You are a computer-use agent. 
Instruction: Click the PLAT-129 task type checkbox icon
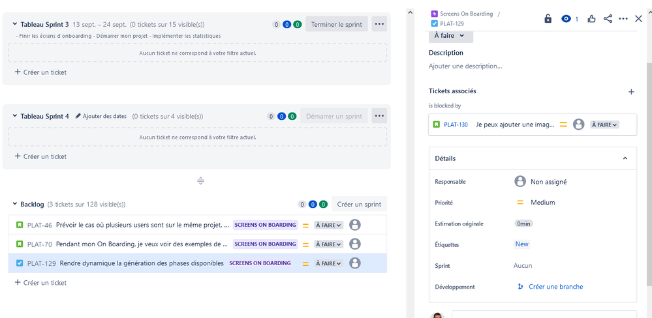[x=20, y=263]
